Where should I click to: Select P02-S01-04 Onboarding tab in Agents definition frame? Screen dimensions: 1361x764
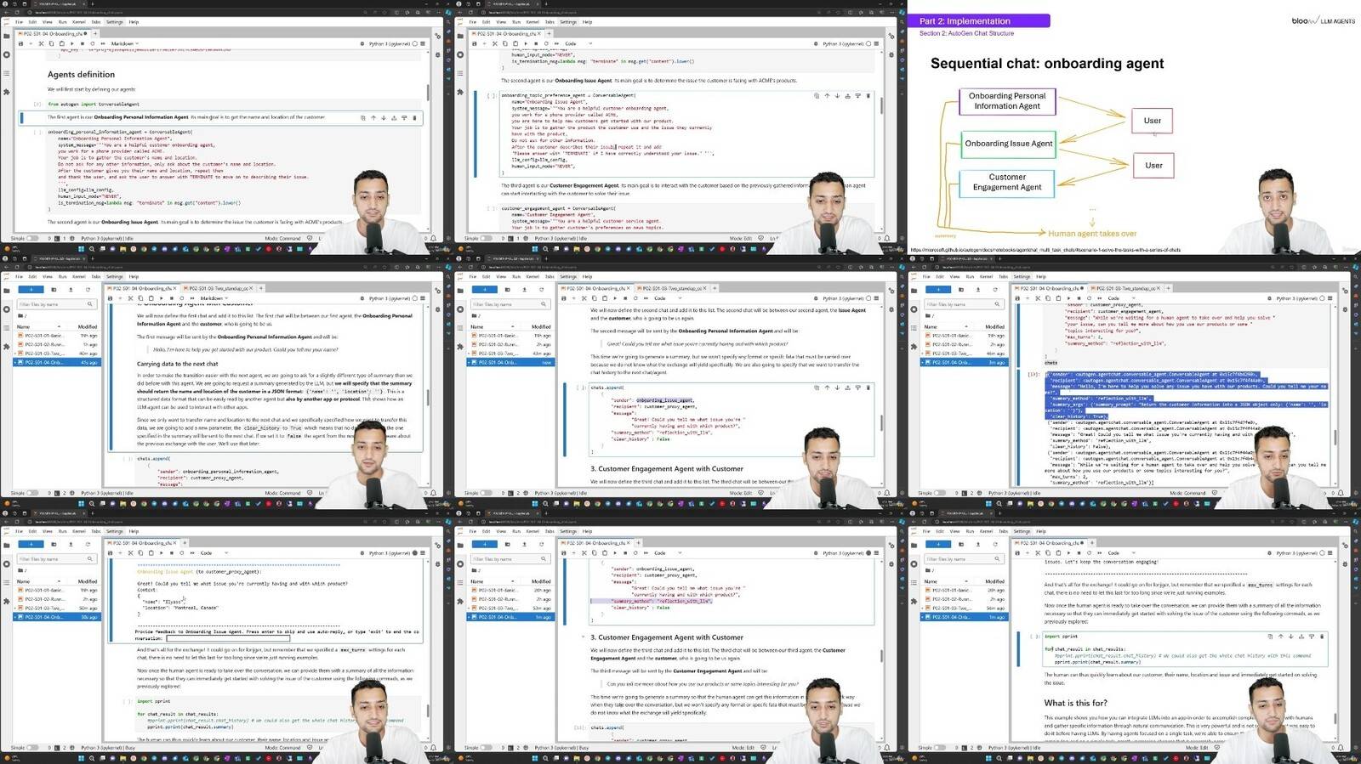(x=51, y=33)
